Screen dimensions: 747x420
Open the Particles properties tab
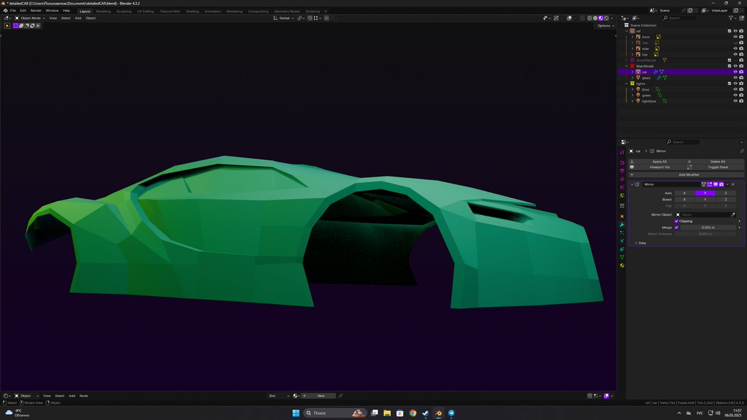[x=622, y=232]
